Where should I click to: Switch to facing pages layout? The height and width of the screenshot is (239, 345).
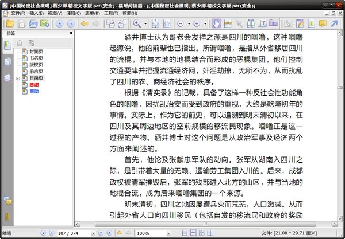[210, 233]
